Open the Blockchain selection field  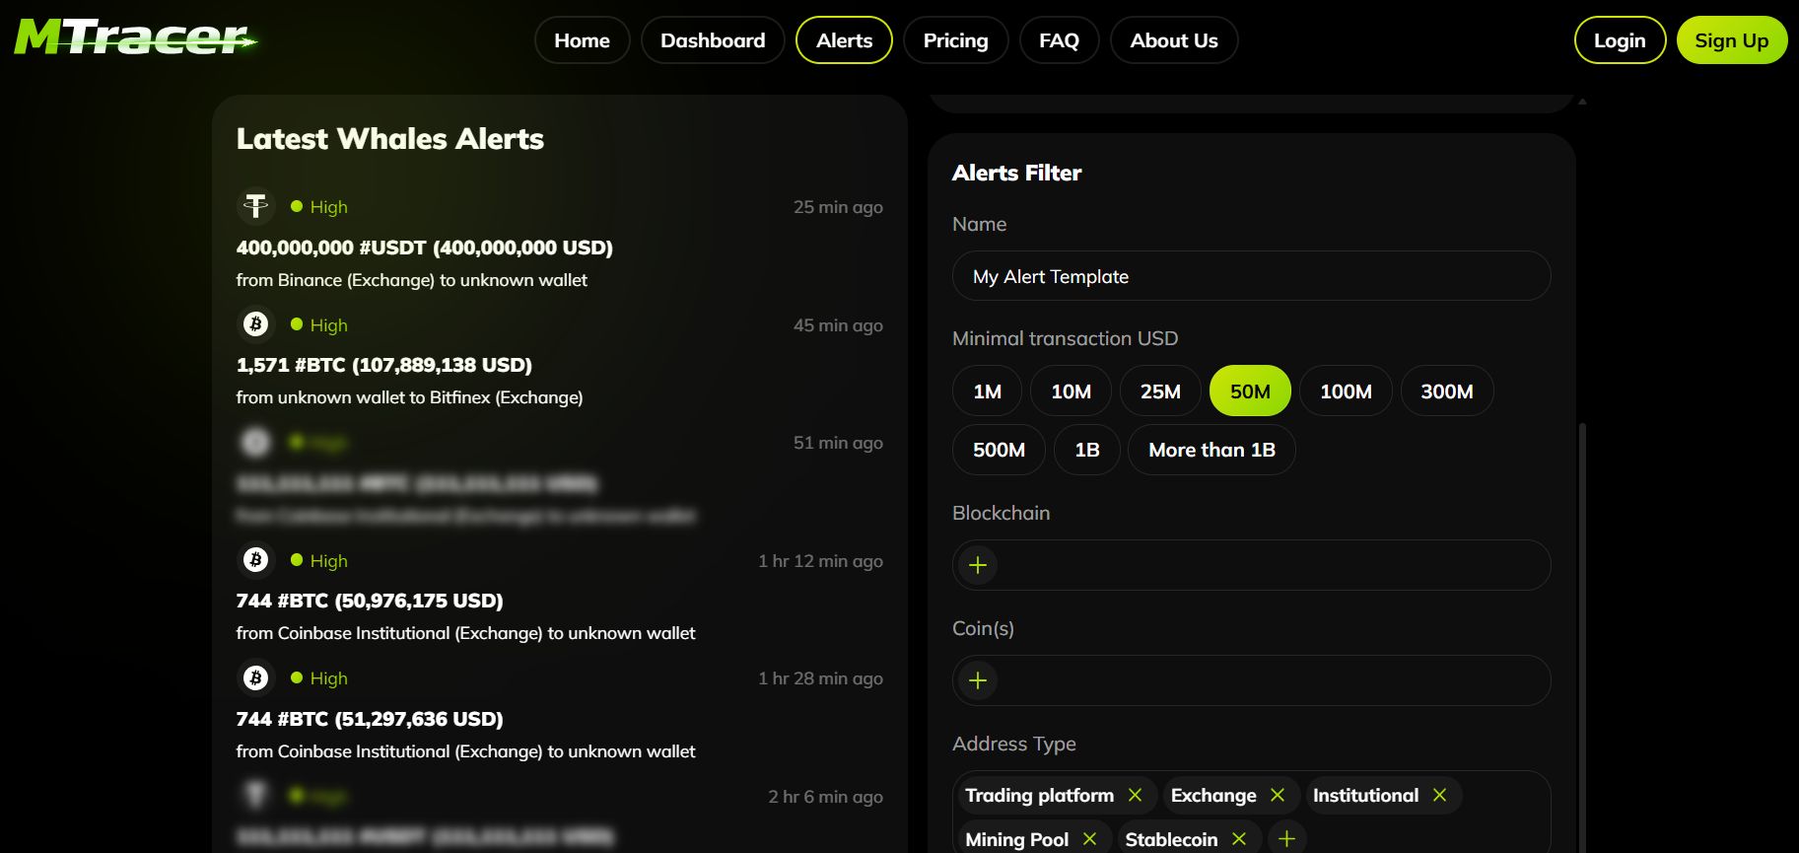click(1251, 565)
